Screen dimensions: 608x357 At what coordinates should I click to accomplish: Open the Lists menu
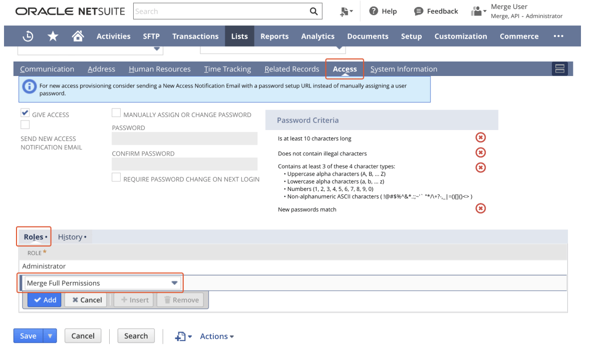(239, 36)
